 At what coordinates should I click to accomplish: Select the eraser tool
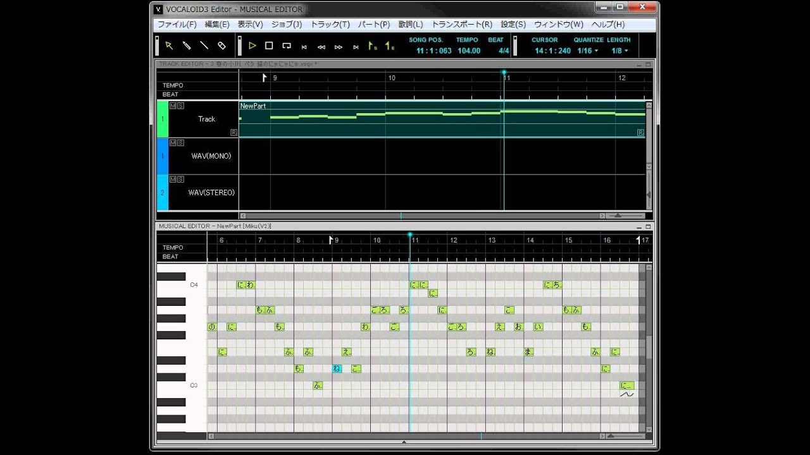pyautogui.click(x=221, y=45)
